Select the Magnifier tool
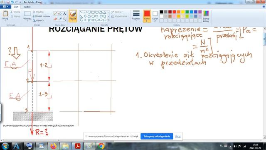 tap(64, 19)
